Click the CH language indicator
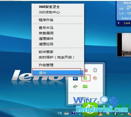The image size is (131, 117). 60,113
